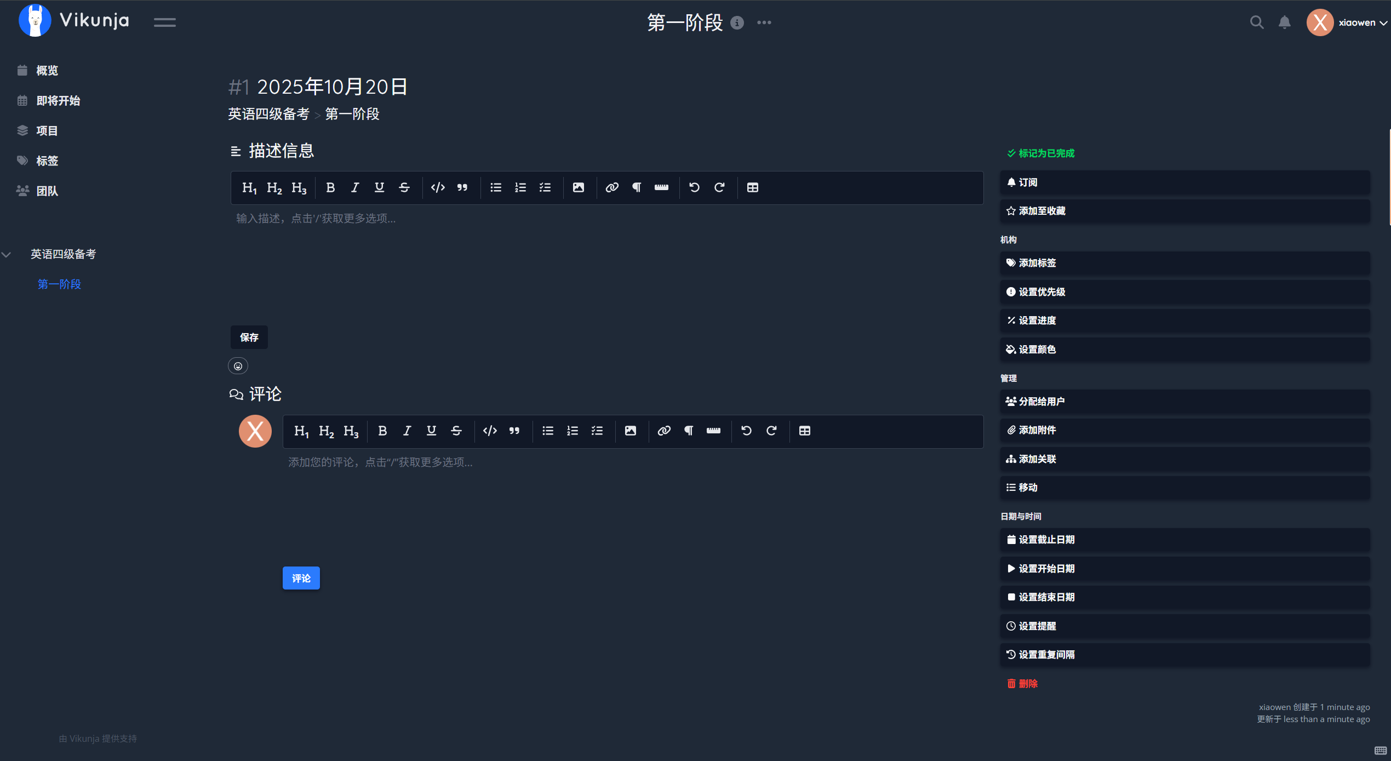Click undo in description editor toolbar
This screenshot has height=761, width=1391.
(x=694, y=187)
